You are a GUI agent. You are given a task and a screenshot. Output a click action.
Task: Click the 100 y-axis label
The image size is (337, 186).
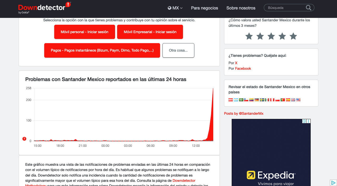click(29, 120)
